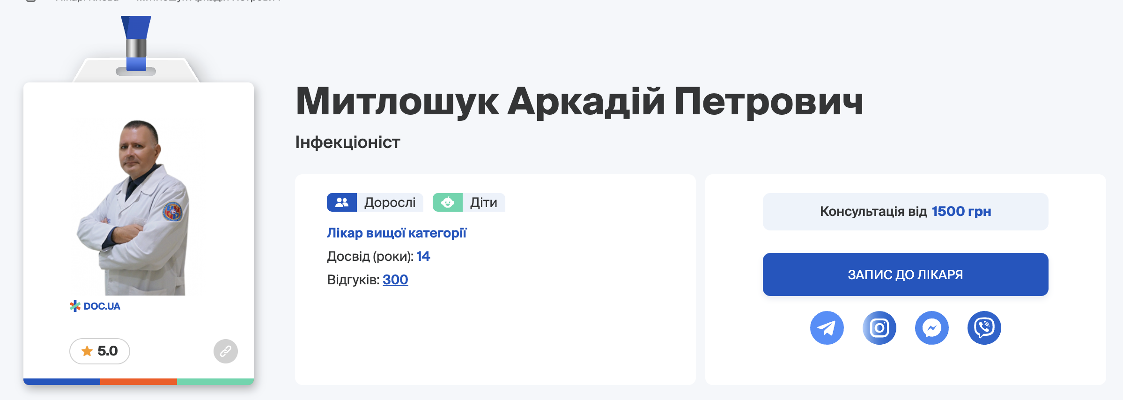Viewport: 1123px width, 400px height.
Task: Contact the doctor via Viber icon
Action: tap(984, 328)
